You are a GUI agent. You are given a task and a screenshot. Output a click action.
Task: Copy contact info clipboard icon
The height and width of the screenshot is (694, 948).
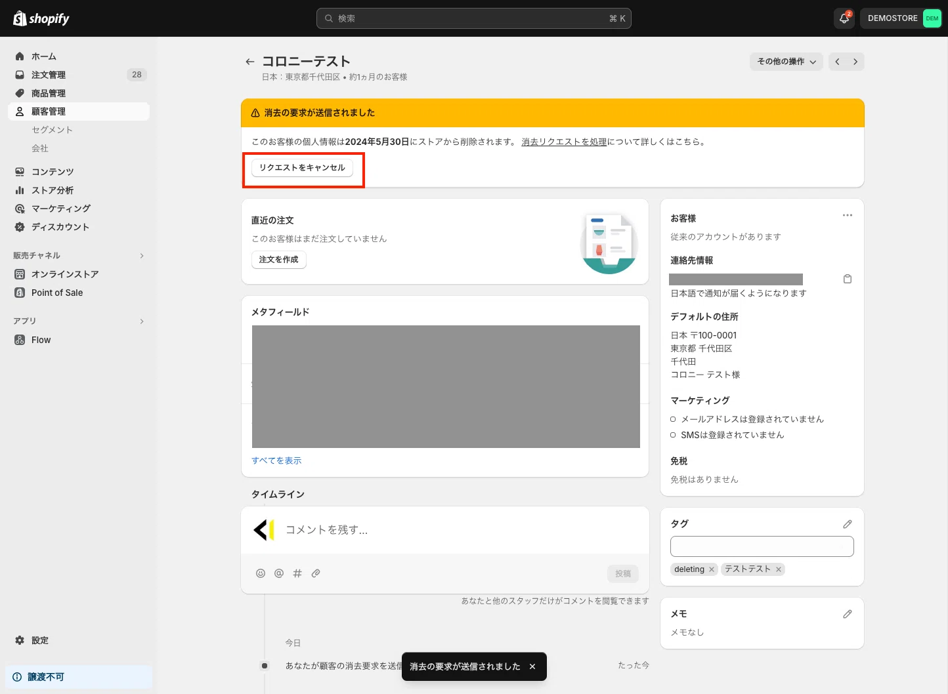[x=848, y=279]
